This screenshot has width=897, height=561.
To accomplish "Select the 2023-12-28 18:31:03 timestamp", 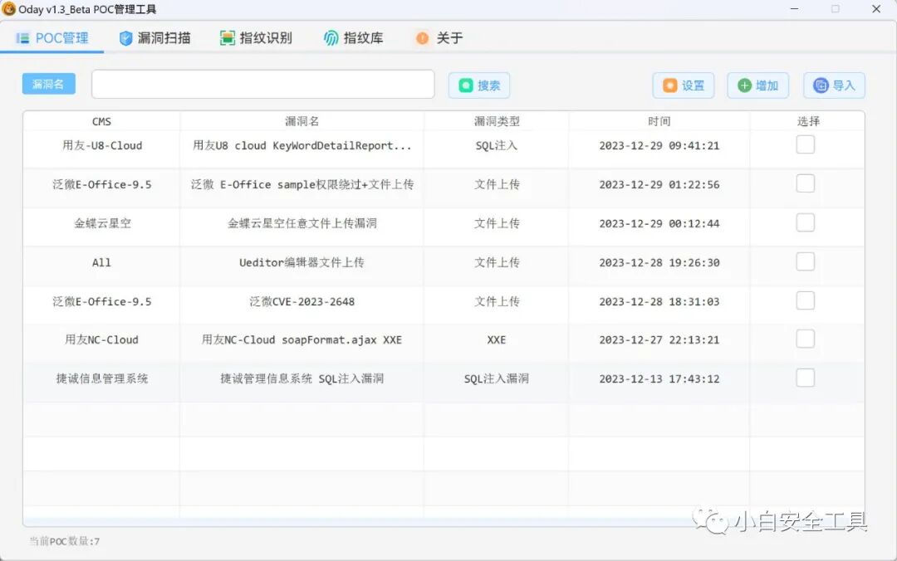I will coord(659,301).
